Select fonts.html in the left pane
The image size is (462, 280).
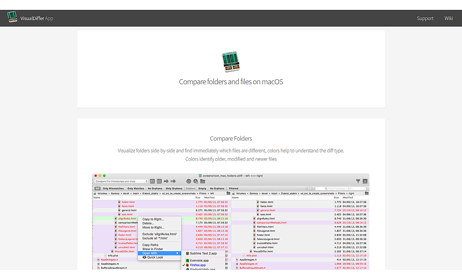[128, 206]
